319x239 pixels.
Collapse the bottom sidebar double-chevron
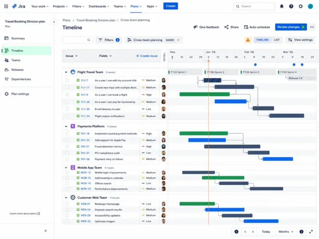pyautogui.click(x=45, y=231)
